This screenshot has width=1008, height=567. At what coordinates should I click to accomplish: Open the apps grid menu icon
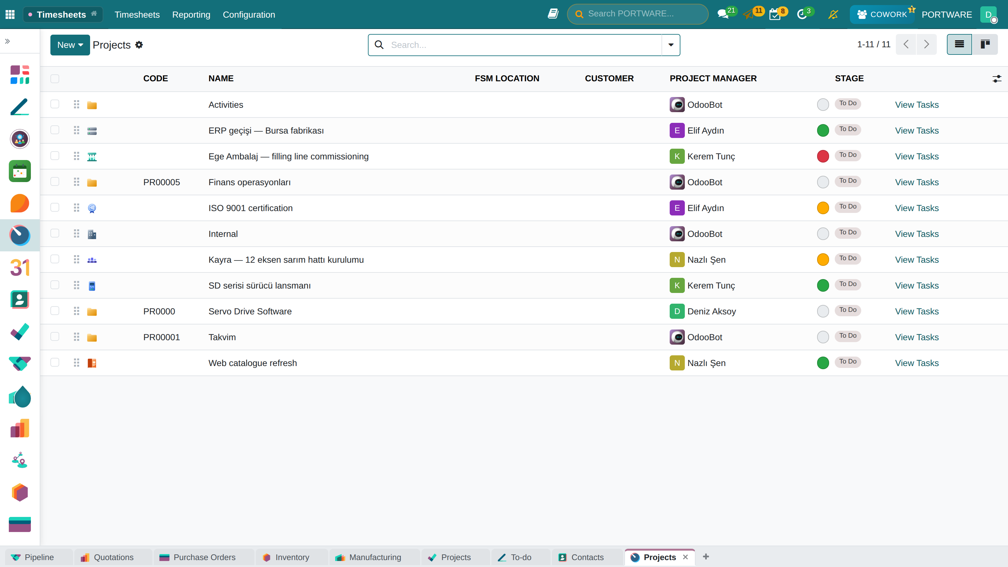coord(10,14)
